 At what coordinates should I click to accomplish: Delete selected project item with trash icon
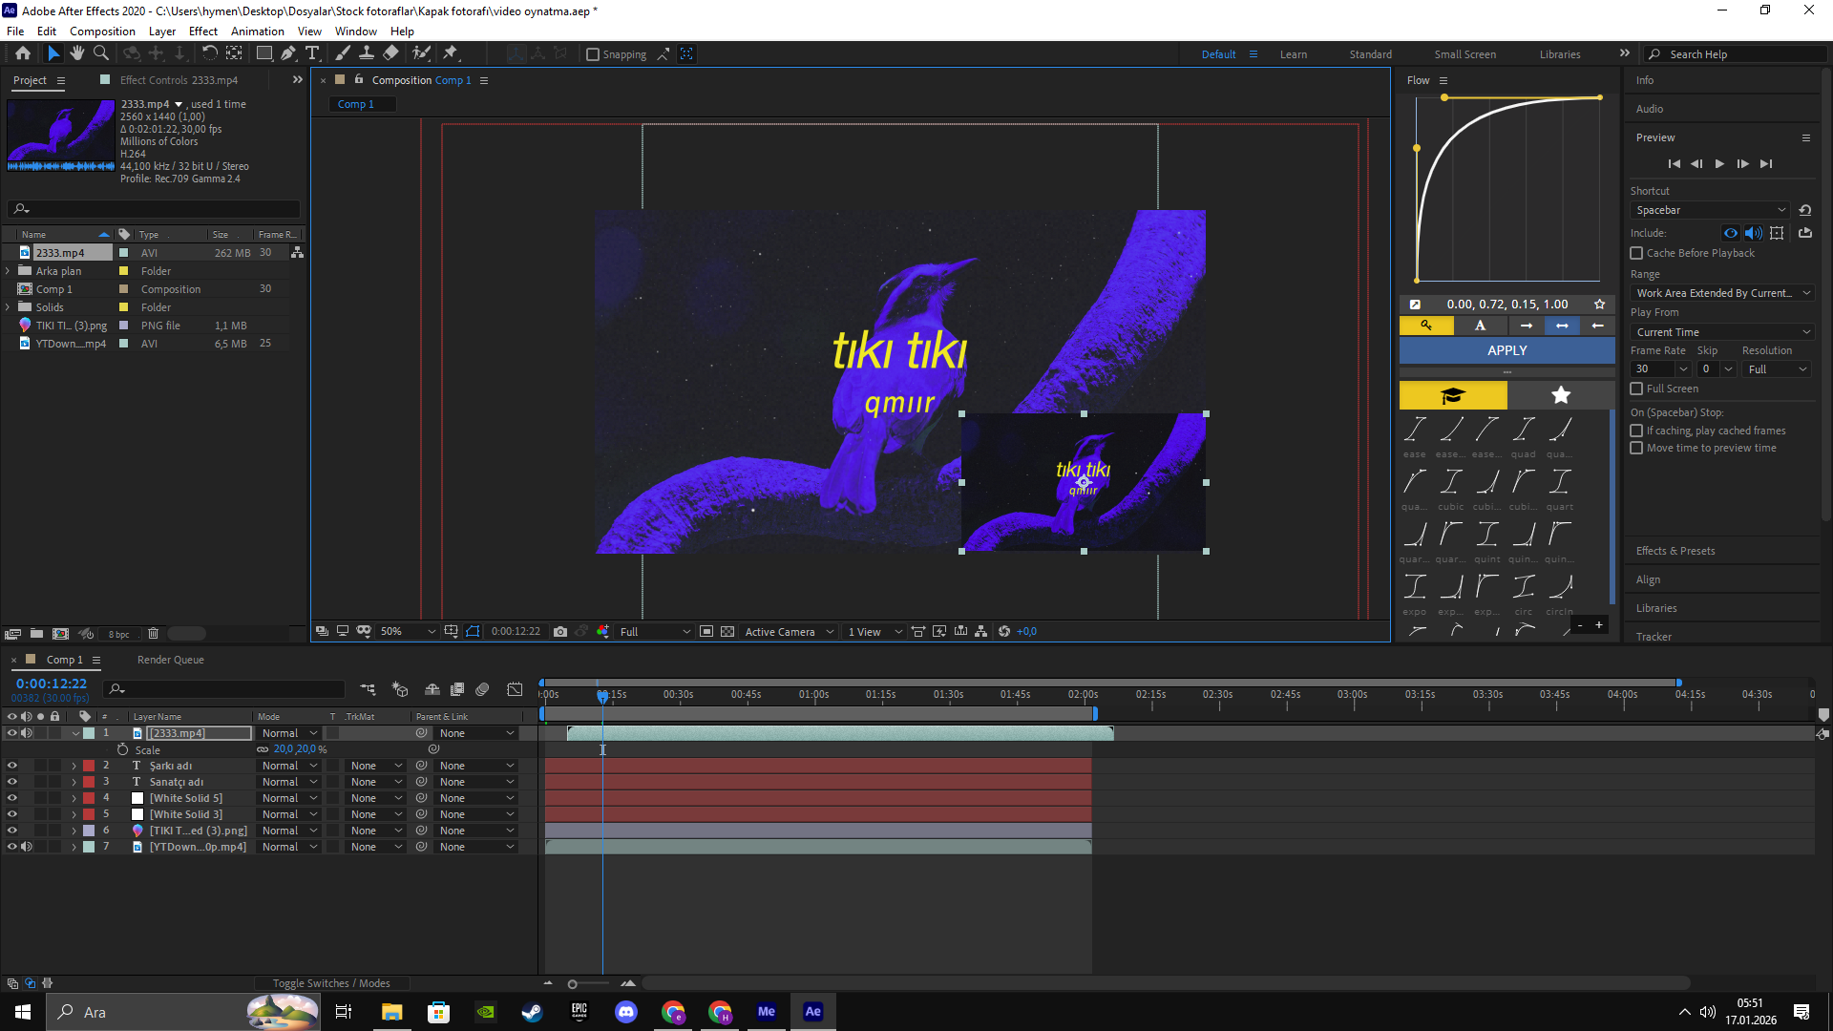click(x=153, y=634)
